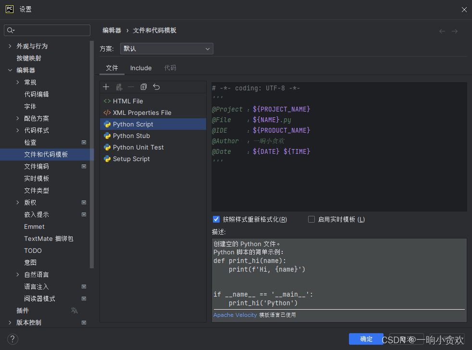Click the create child template icon

[x=119, y=87]
